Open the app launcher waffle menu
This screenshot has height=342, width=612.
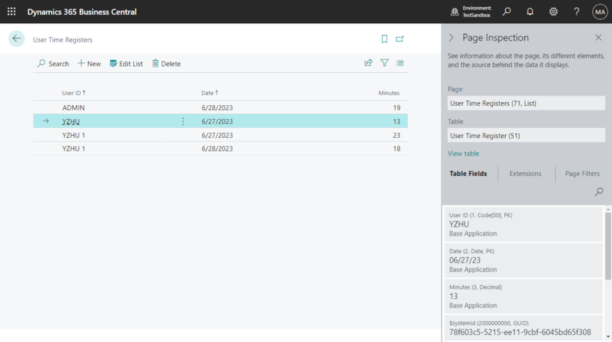click(12, 12)
